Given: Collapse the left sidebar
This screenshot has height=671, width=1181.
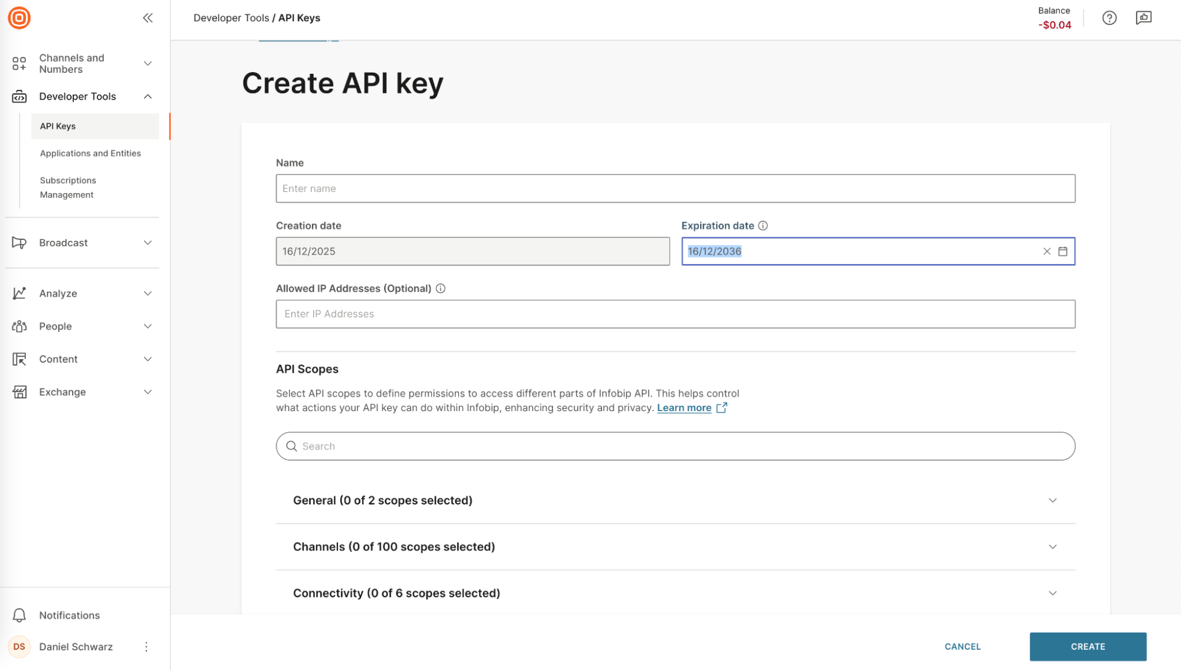Looking at the screenshot, I should (x=148, y=18).
